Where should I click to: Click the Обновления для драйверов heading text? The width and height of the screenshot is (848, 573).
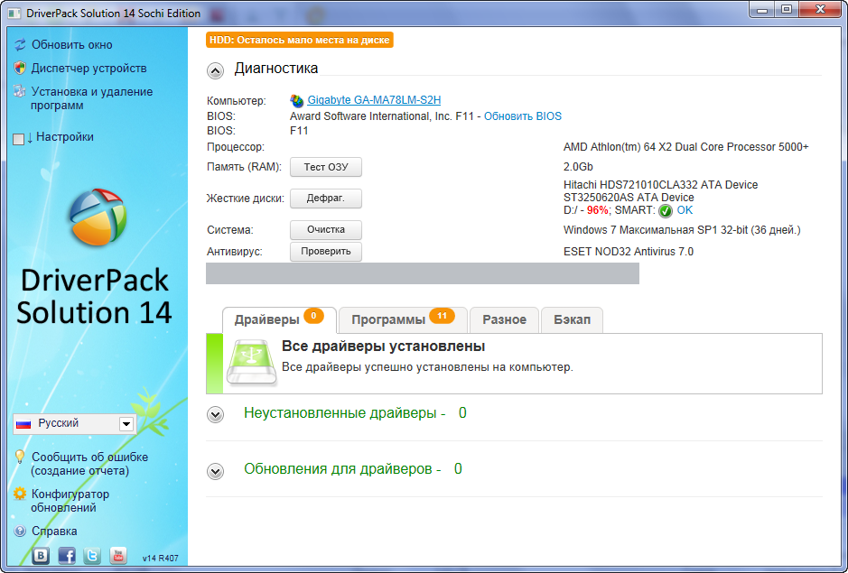point(342,469)
